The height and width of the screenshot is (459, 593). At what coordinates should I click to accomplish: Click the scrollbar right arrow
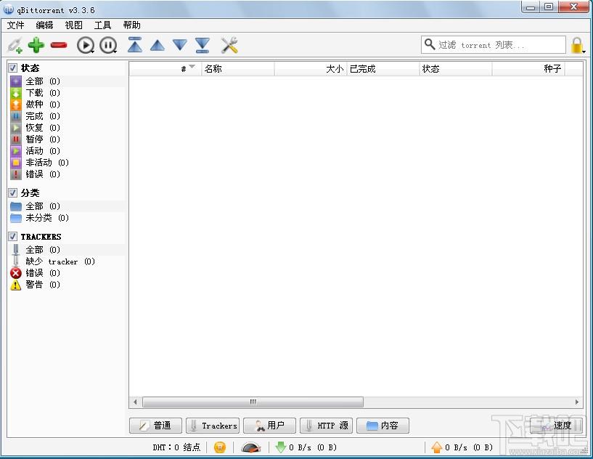click(577, 402)
